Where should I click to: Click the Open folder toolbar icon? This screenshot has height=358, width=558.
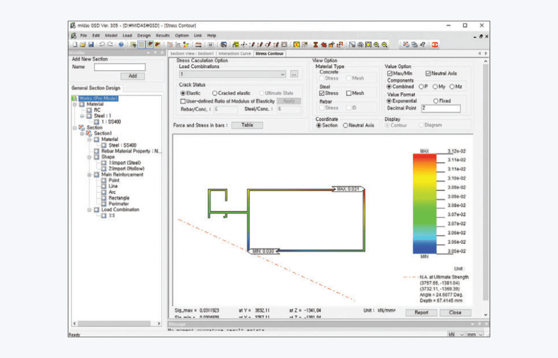tap(83, 44)
